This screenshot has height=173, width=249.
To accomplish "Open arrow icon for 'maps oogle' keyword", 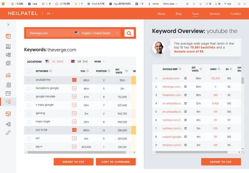I will (x=74, y=122).
